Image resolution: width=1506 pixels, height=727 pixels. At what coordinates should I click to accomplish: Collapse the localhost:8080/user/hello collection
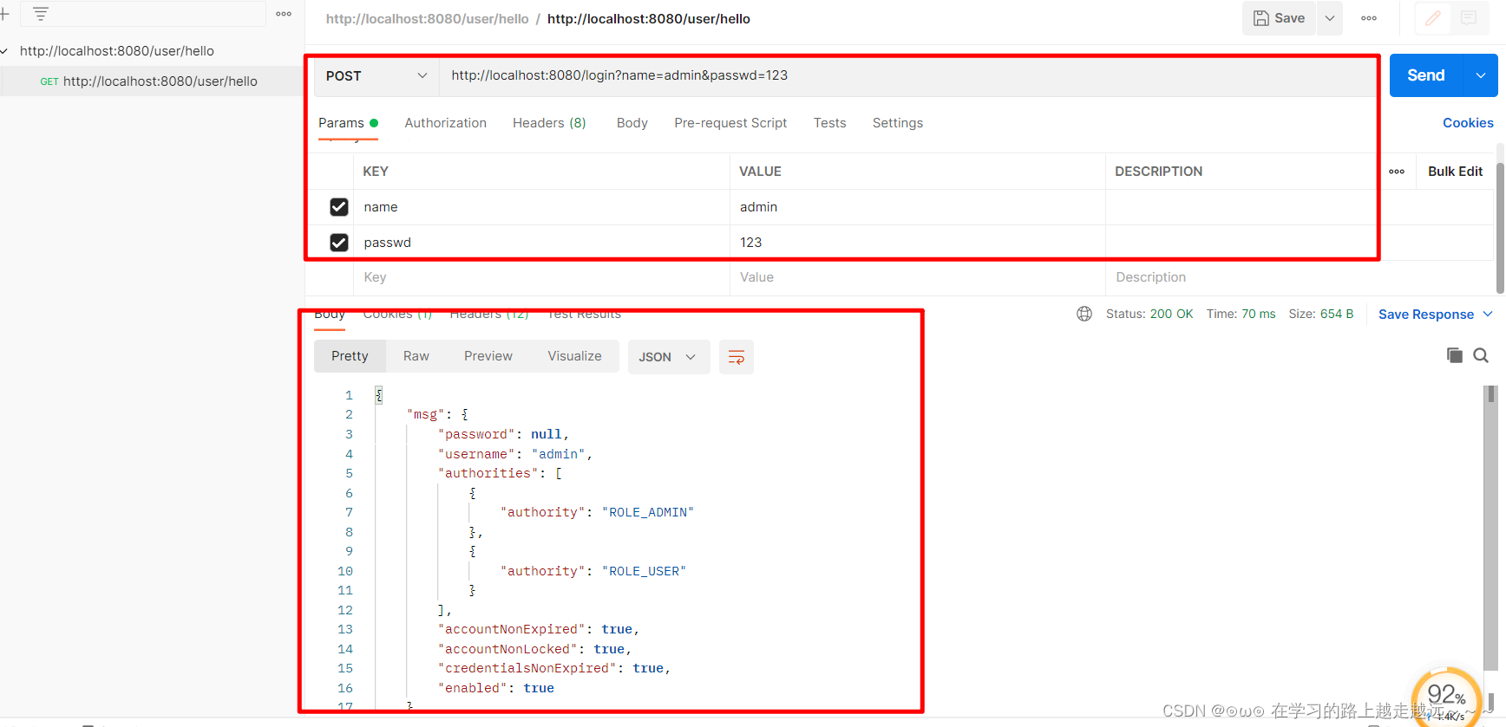pyautogui.click(x=4, y=51)
